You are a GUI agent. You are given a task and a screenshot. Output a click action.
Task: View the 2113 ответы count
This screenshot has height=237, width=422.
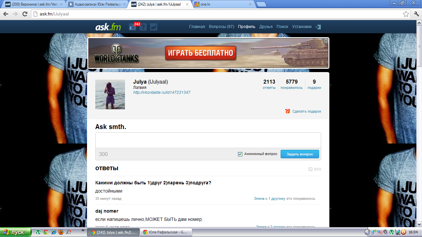269,84
